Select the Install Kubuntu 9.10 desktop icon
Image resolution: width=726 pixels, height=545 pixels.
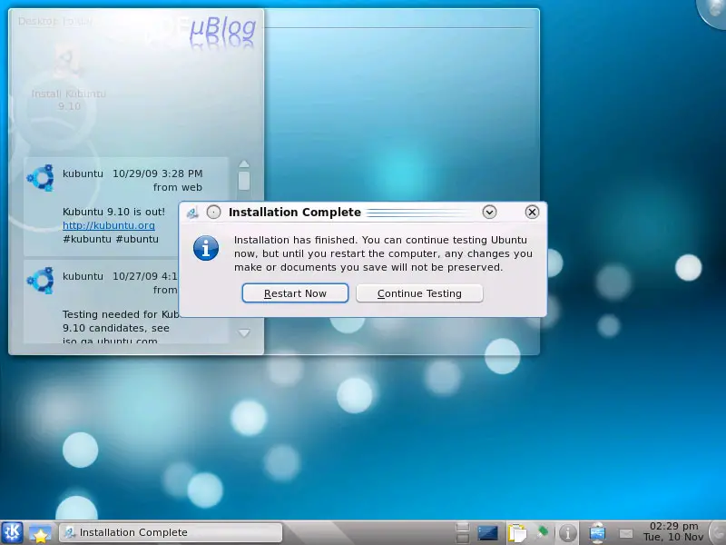pyautogui.click(x=69, y=79)
